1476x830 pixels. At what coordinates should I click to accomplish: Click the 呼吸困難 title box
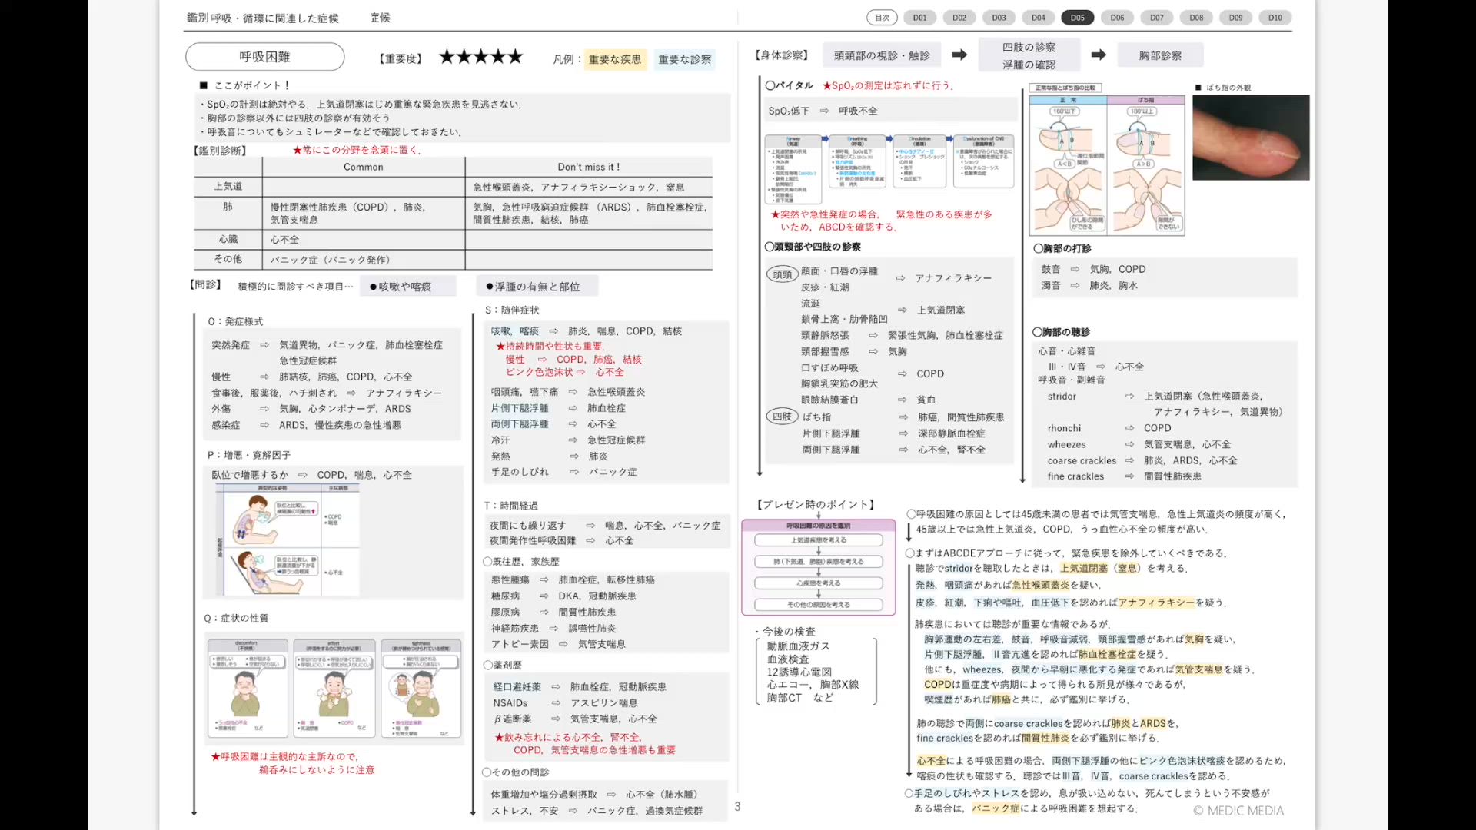point(264,57)
